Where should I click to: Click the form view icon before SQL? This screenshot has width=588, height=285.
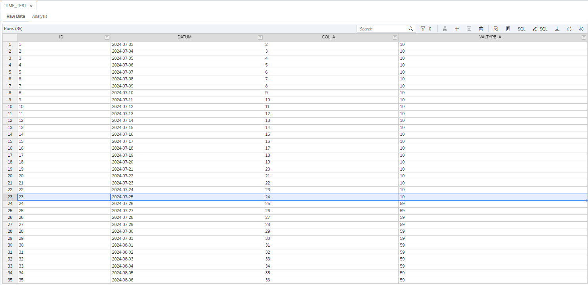(x=508, y=29)
